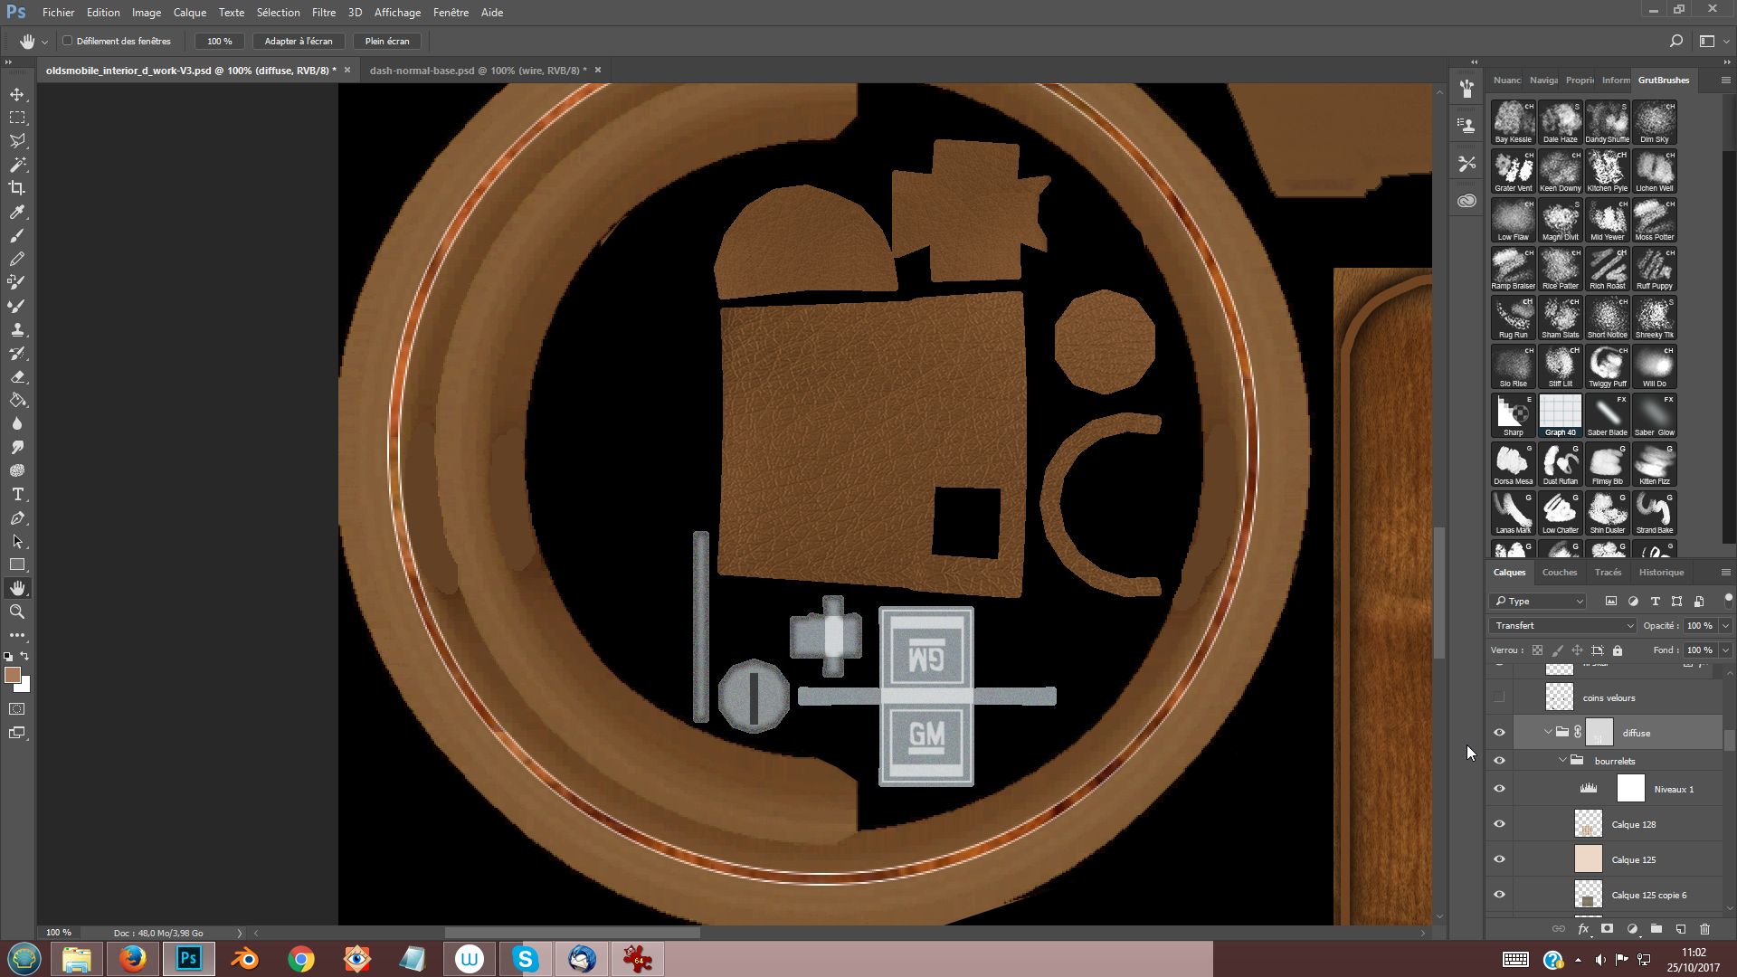The image size is (1737, 977).
Task: Open the layer Type filter dropdown
Action: click(x=1538, y=601)
